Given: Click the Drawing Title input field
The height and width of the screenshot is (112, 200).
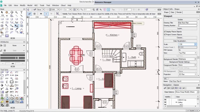Looking at the screenshot, I should pyautogui.click(x=188, y=23).
